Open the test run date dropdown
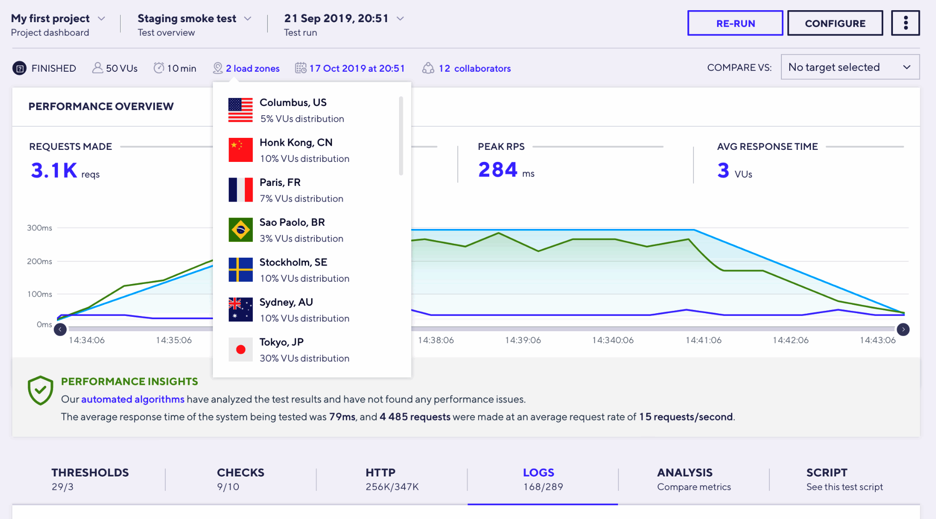This screenshot has width=936, height=519. [x=400, y=19]
